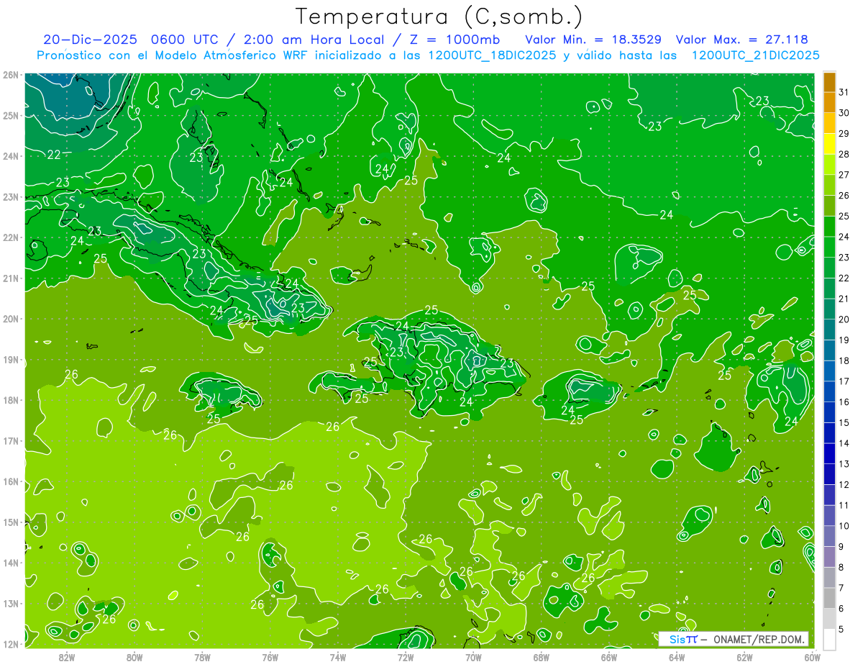The width and height of the screenshot is (863, 667).
Task: Click the "68W" longitude axis label
Action: tap(542, 657)
